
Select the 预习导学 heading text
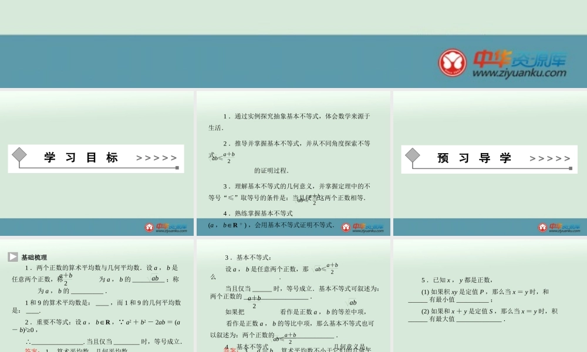[x=474, y=158]
